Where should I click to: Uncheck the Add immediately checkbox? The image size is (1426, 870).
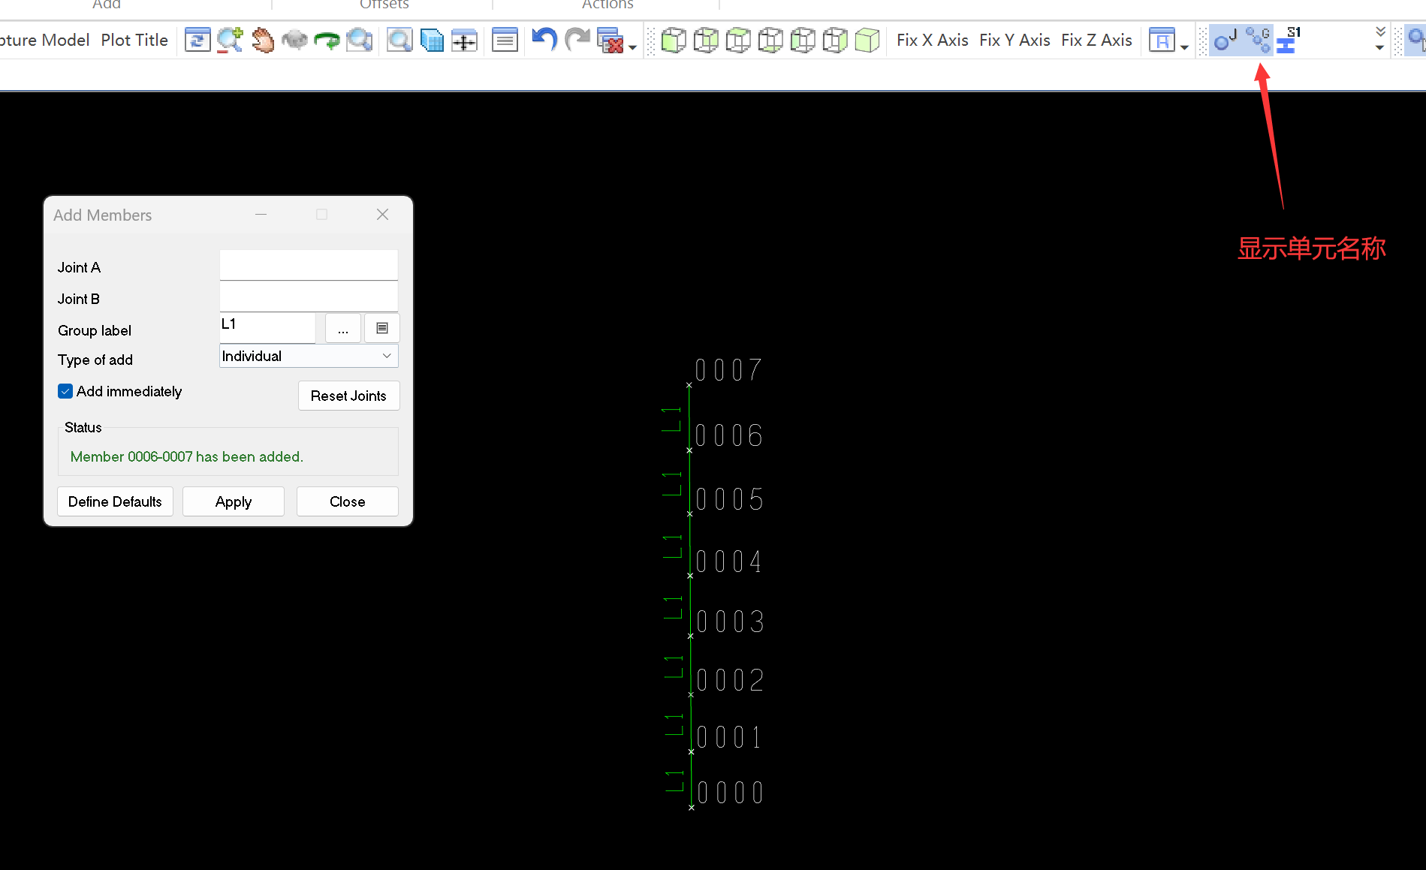click(65, 391)
